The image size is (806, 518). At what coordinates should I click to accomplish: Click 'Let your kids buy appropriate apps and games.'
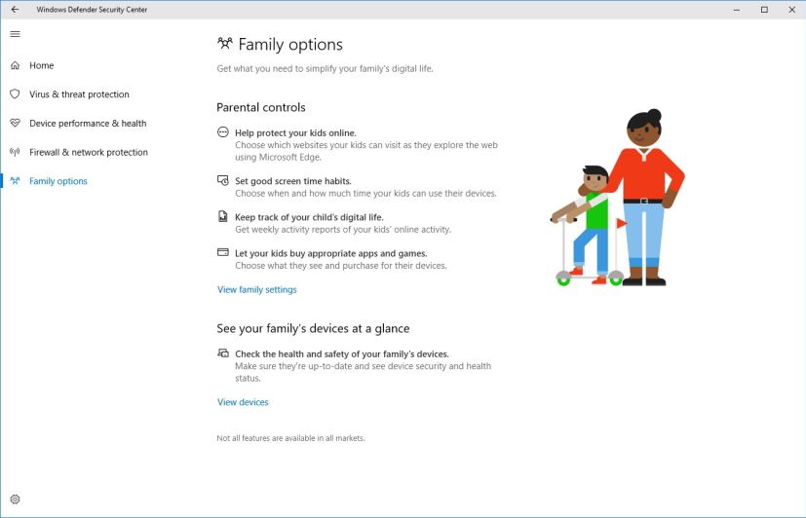point(331,253)
